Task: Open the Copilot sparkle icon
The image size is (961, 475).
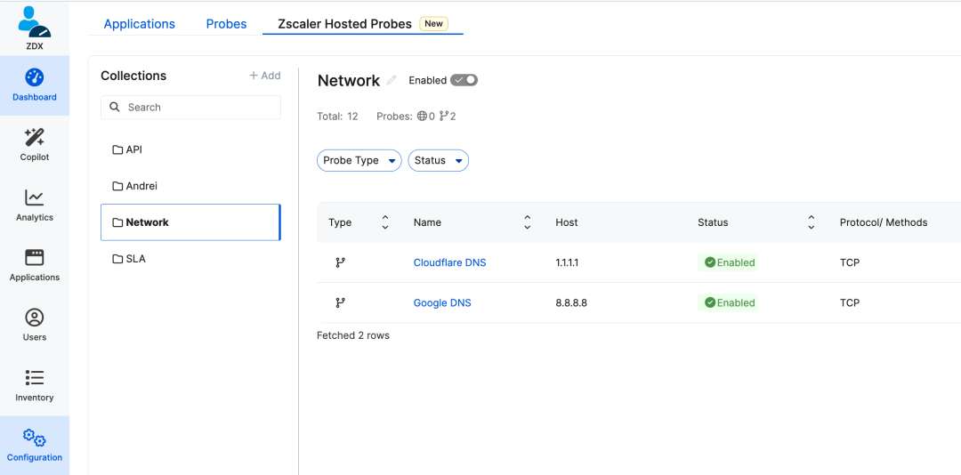Action: 35,138
